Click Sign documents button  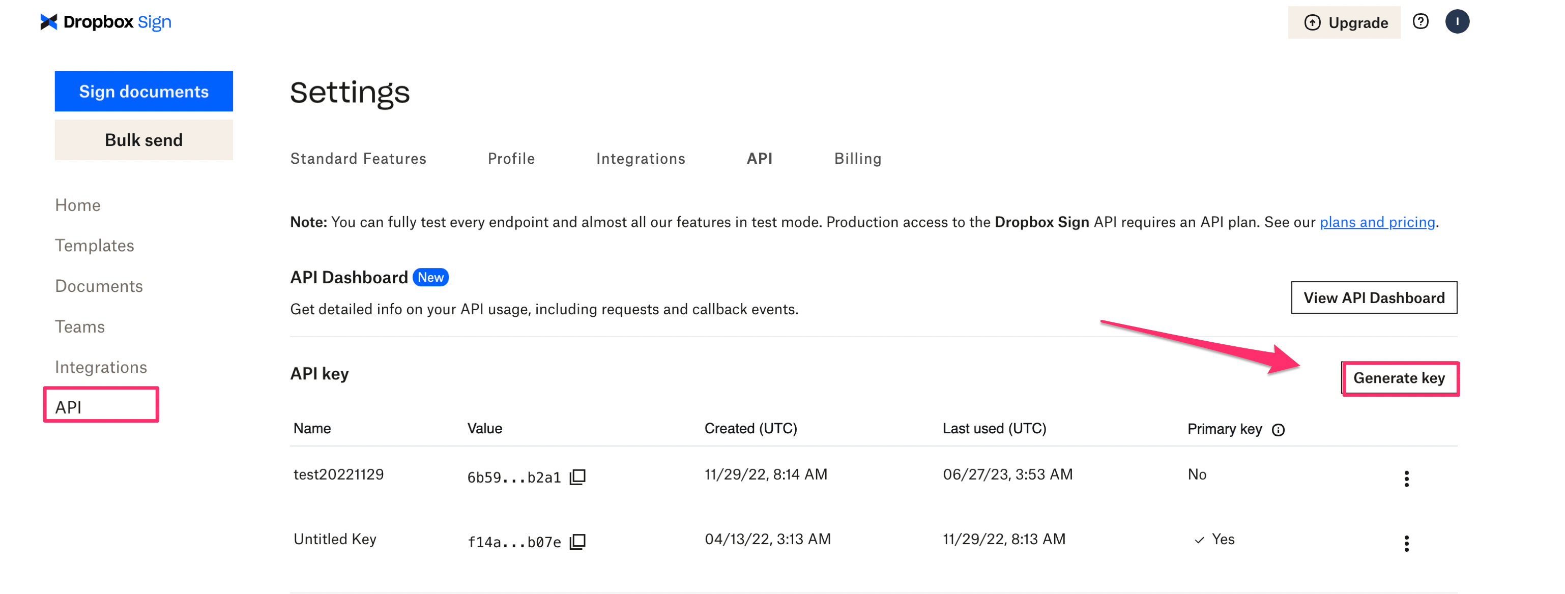pos(144,91)
